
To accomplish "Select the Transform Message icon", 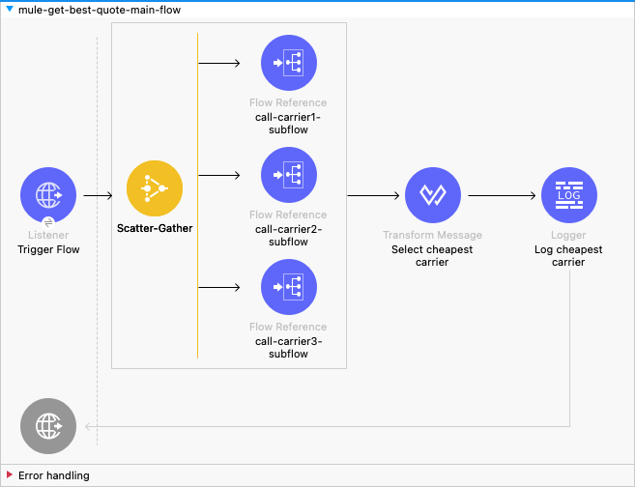I will pyautogui.click(x=432, y=195).
